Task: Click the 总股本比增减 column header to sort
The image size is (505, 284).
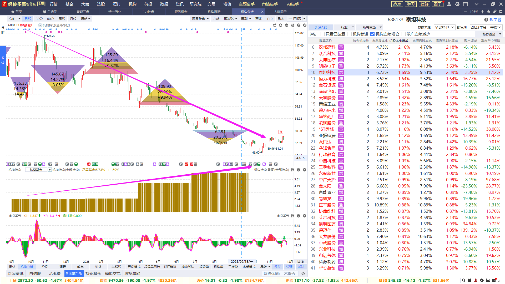Action: point(399,41)
